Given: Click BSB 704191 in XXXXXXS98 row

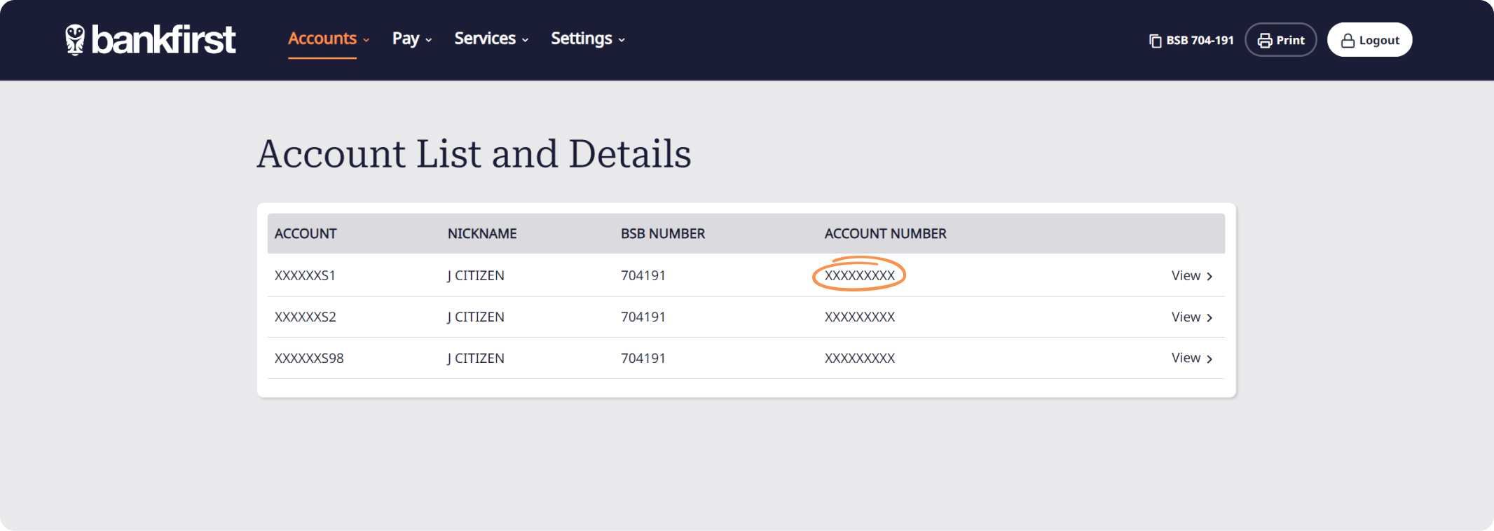Looking at the screenshot, I should [x=643, y=358].
